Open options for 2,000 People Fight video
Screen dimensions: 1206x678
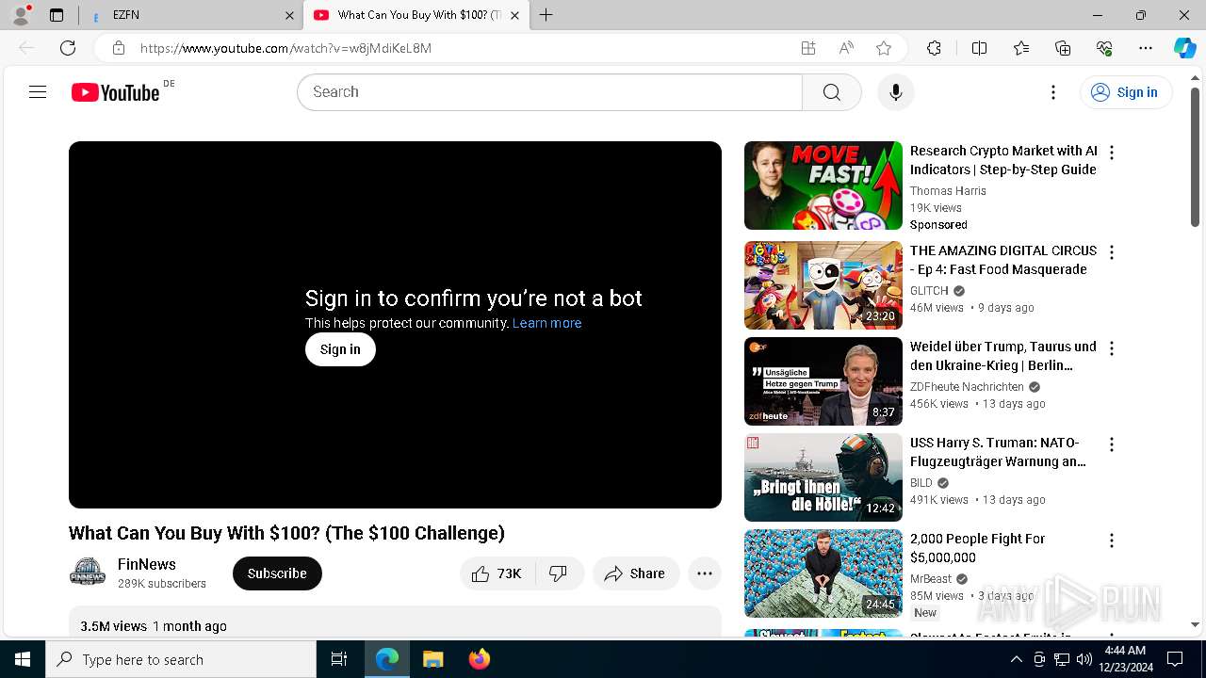pyautogui.click(x=1112, y=541)
